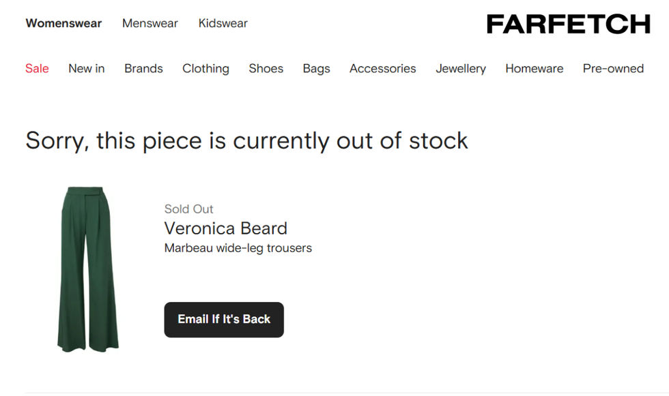Click the Marbeau wide-leg trousers title

(x=238, y=248)
